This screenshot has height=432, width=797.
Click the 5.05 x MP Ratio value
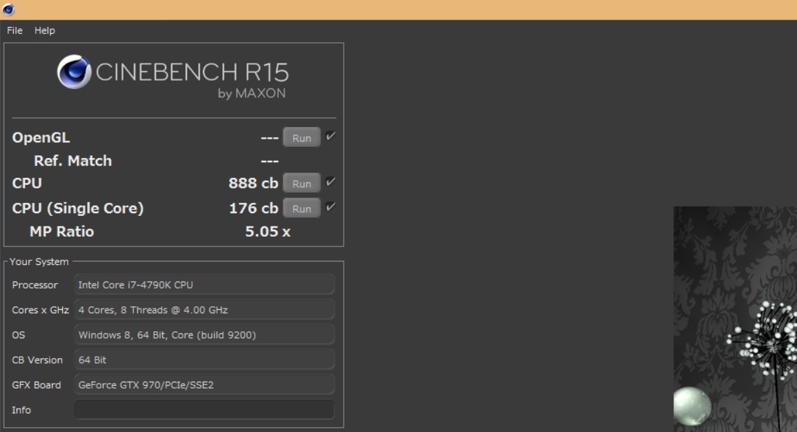[x=267, y=232]
